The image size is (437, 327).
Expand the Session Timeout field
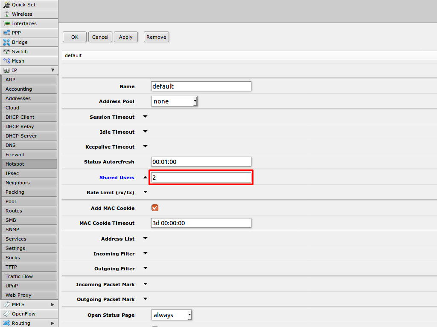[145, 117]
